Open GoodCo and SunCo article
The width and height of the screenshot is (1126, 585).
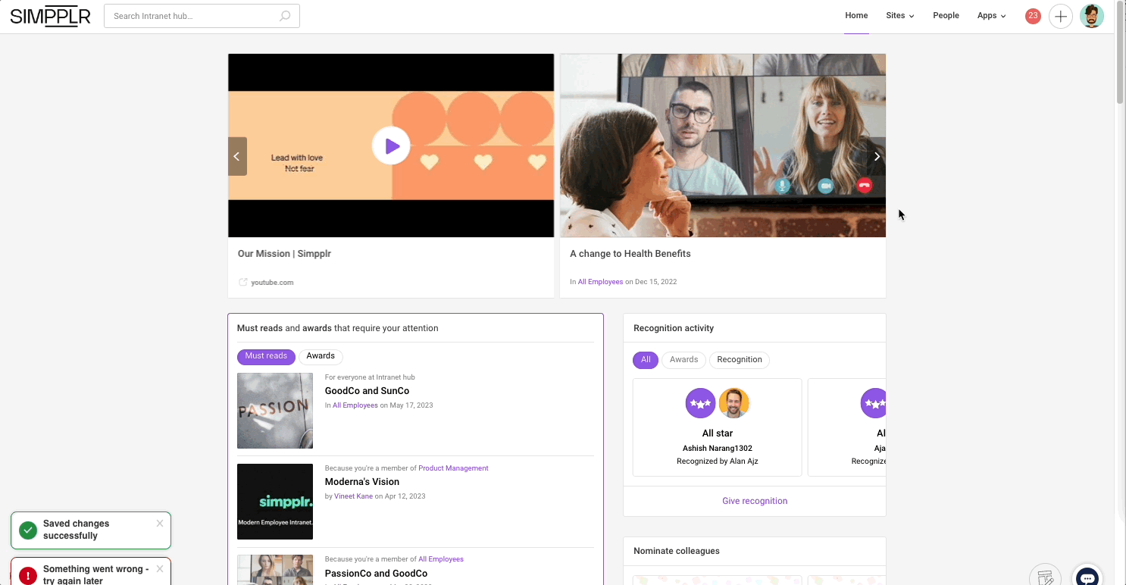click(x=367, y=391)
